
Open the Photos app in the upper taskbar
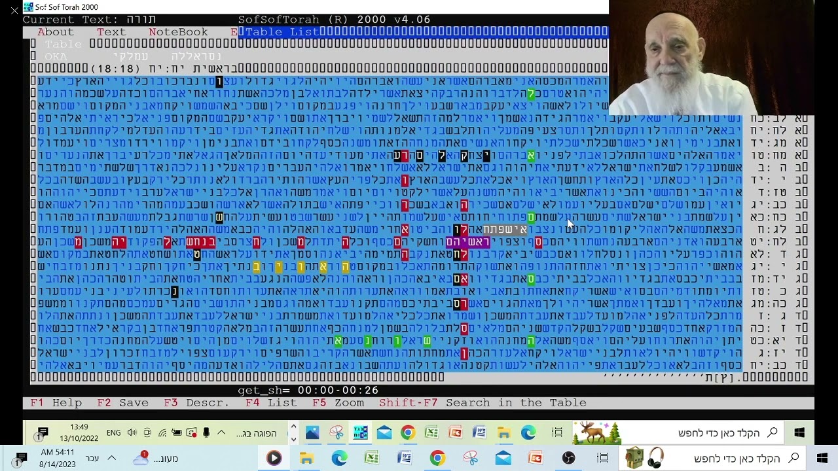coord(312,433)
